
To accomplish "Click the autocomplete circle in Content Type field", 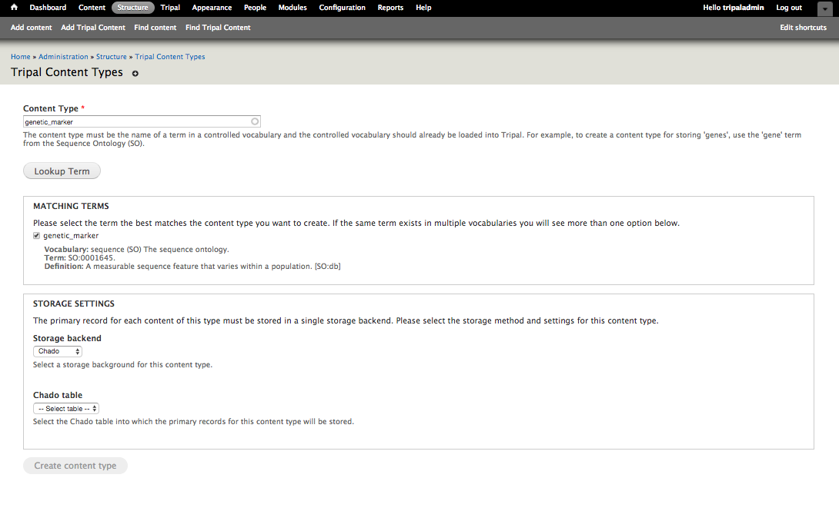I will 255,121.
